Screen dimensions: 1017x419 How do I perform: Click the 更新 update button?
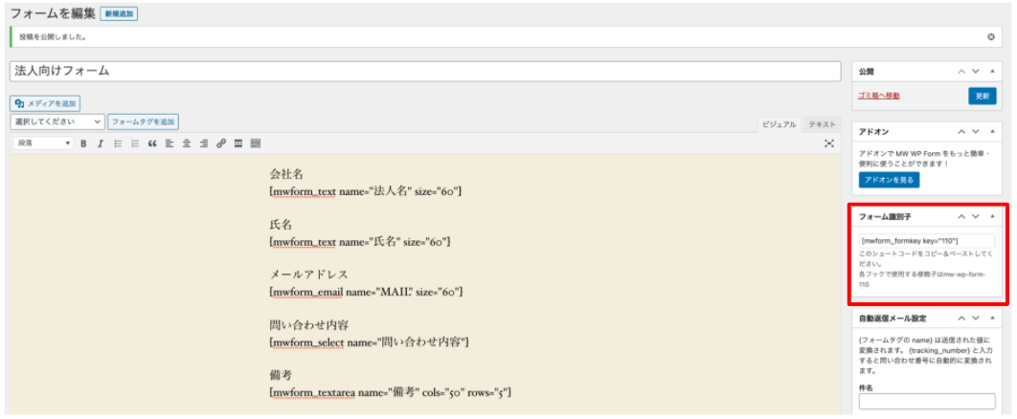tap(982, 96)
